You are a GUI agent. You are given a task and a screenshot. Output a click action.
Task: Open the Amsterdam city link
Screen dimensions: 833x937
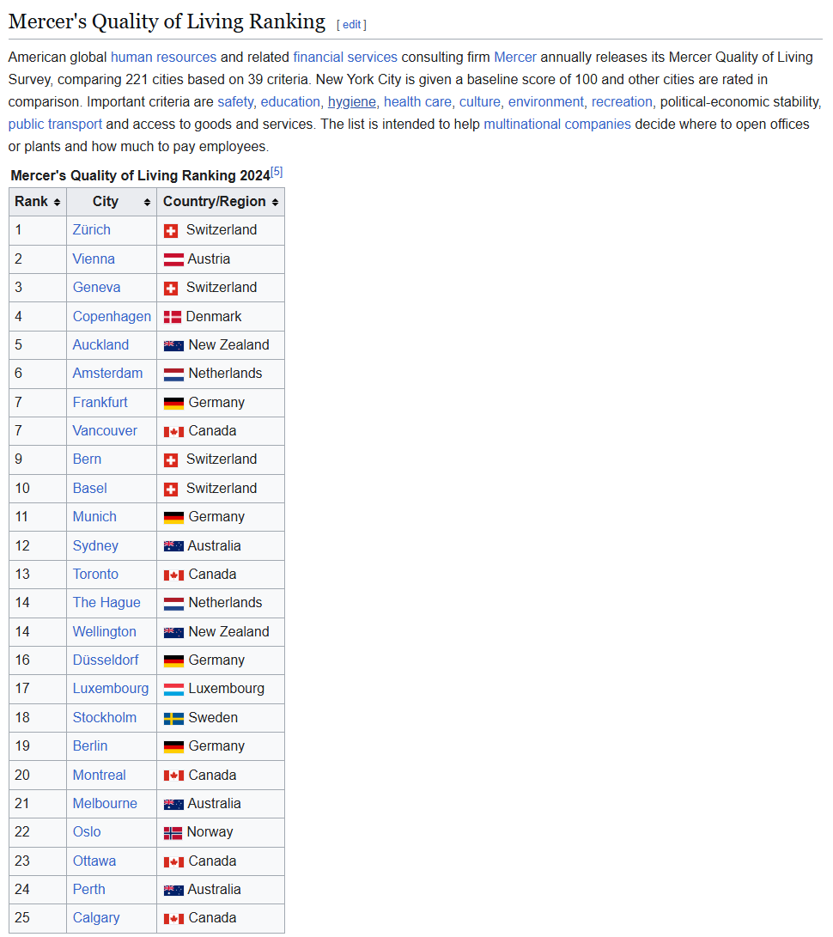pyautogui.click(x=107, y=374)
